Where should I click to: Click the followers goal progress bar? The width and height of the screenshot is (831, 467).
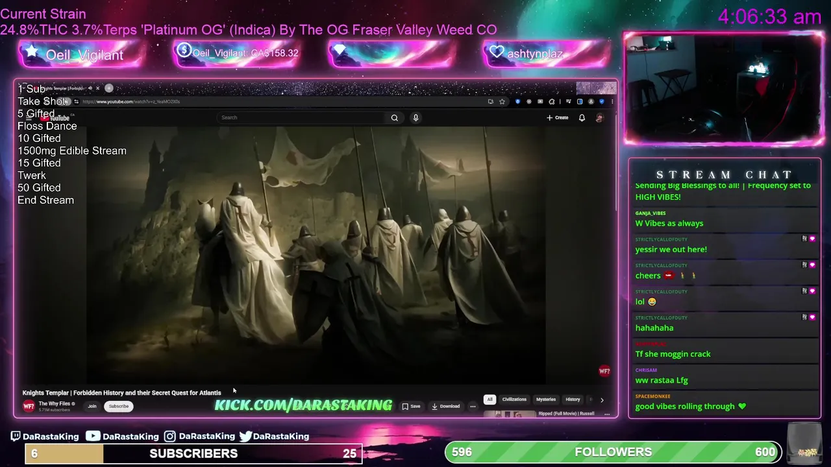pyautogui.click(x=614, y=452)
